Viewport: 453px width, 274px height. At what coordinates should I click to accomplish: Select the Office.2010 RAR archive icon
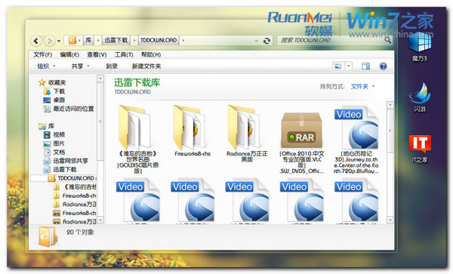[301, 130]
